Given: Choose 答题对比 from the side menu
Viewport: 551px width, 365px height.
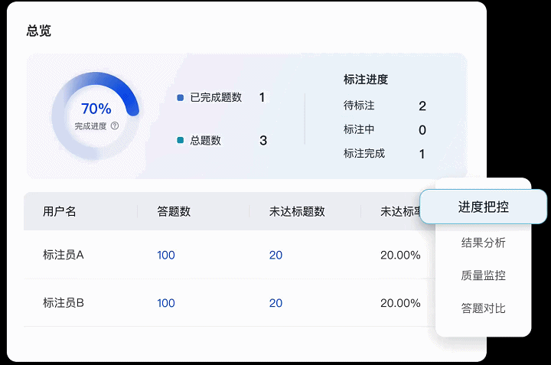Looking at the screenshot, I should (x=483, y=308).
